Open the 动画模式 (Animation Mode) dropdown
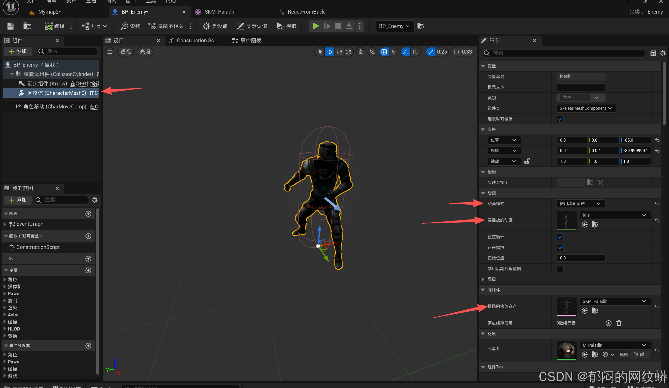This screenshot has height=388, width=669. [580, 204]
